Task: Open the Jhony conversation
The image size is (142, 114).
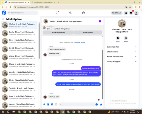Action: click(x=19, y=57)
